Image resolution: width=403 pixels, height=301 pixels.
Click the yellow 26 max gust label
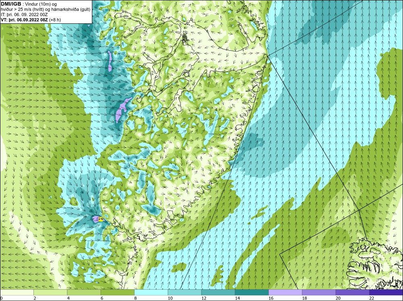coord(101,219)
